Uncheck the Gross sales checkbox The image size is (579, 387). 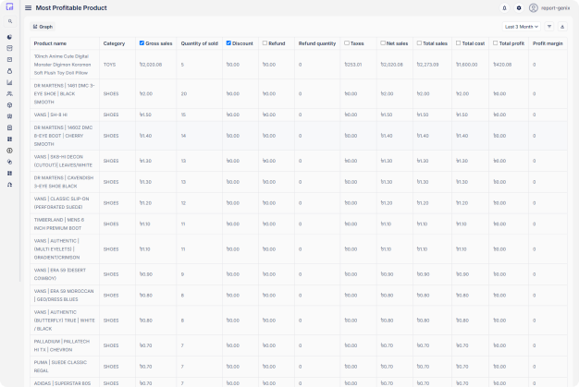coord(142,43)
